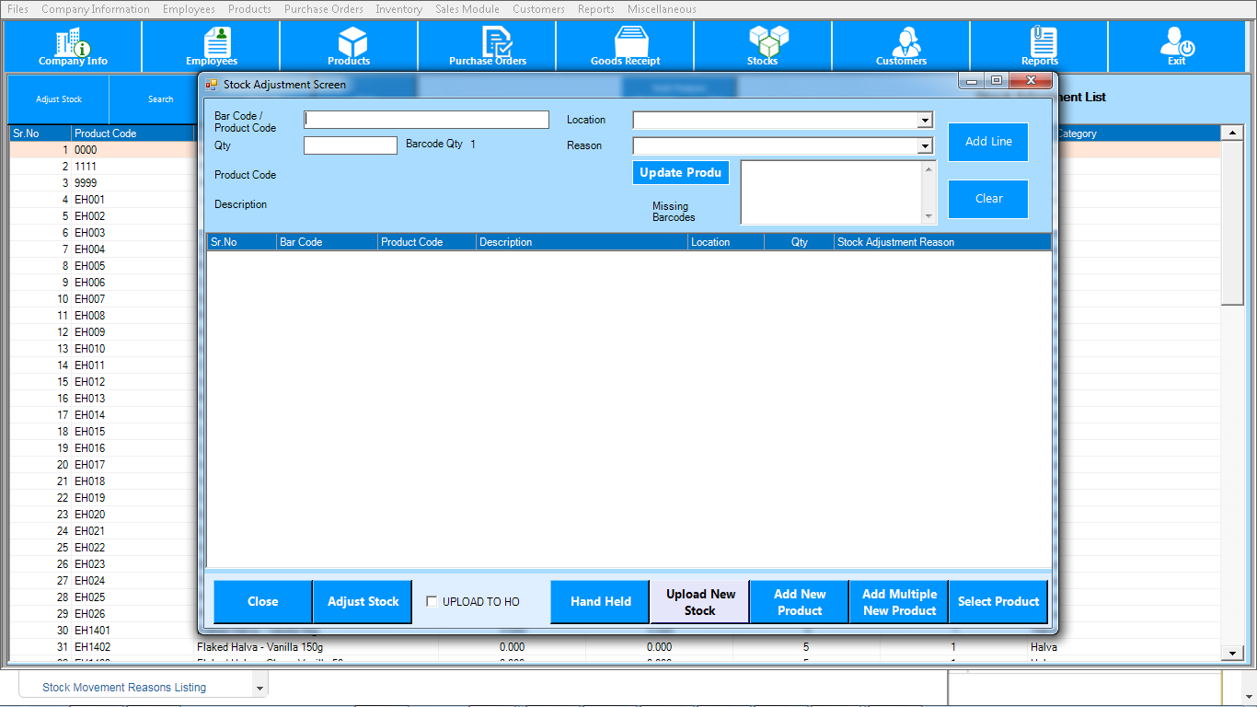Enable the UPLOAD TO HO checkbox
The height and width of the screenshot is (707, 1257).
[432, 602]
